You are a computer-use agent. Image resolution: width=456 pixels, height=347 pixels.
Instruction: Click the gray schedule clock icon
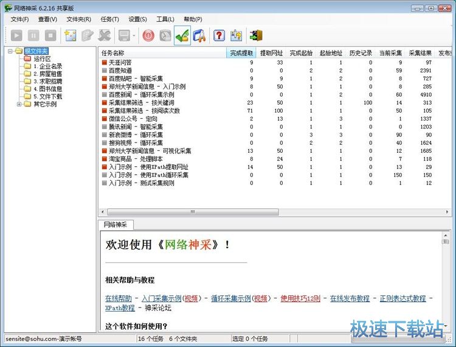(165, 35)
